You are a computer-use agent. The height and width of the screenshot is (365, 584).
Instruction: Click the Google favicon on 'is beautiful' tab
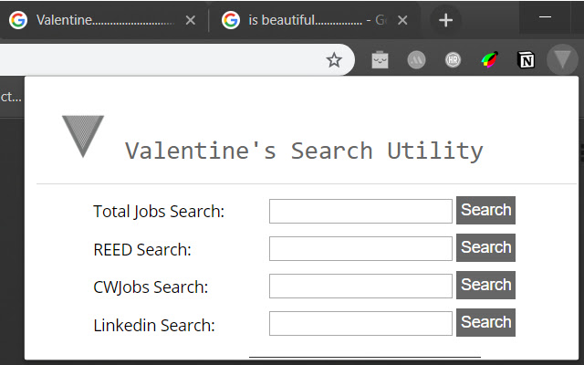pos(231,20)
